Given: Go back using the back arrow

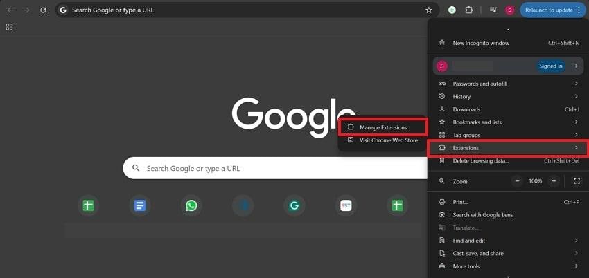Looking at the screenshot, I should tap(10, 10).
